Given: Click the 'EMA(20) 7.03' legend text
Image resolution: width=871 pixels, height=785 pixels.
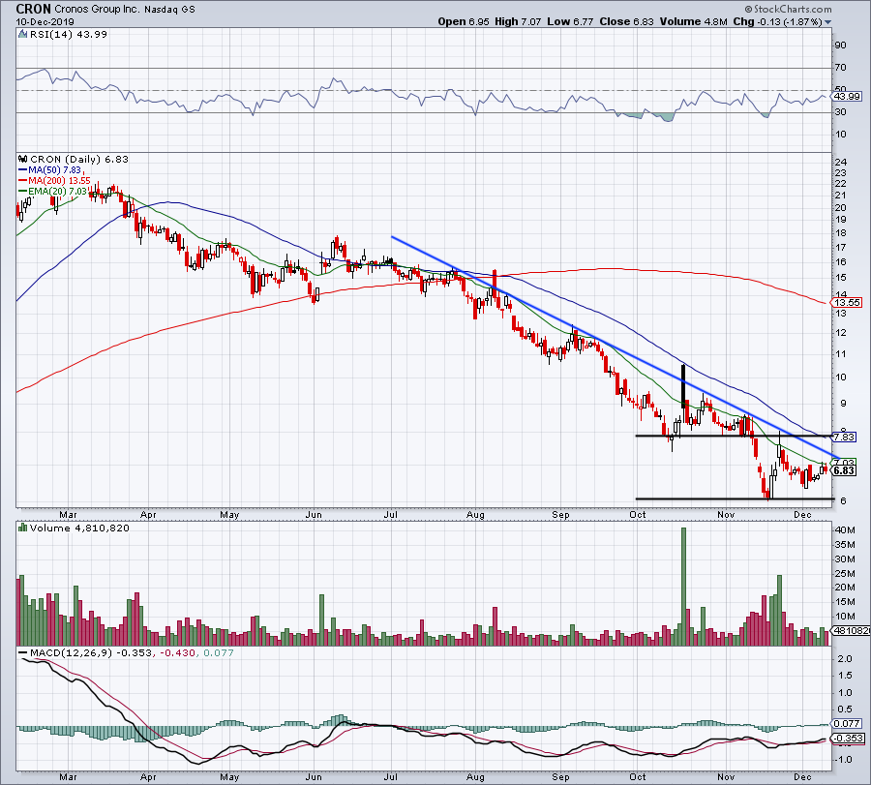Looking at the screenshot, I should coord(58,191).
